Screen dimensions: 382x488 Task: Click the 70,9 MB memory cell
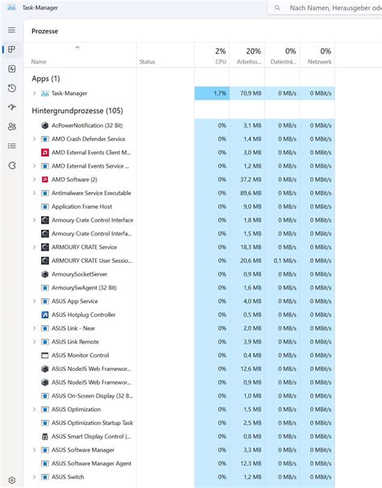[247, 94]
